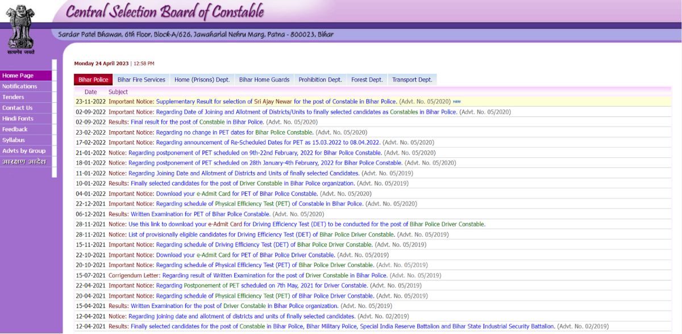Open Syllabus in the sidebar

click(x=26, y=140)
